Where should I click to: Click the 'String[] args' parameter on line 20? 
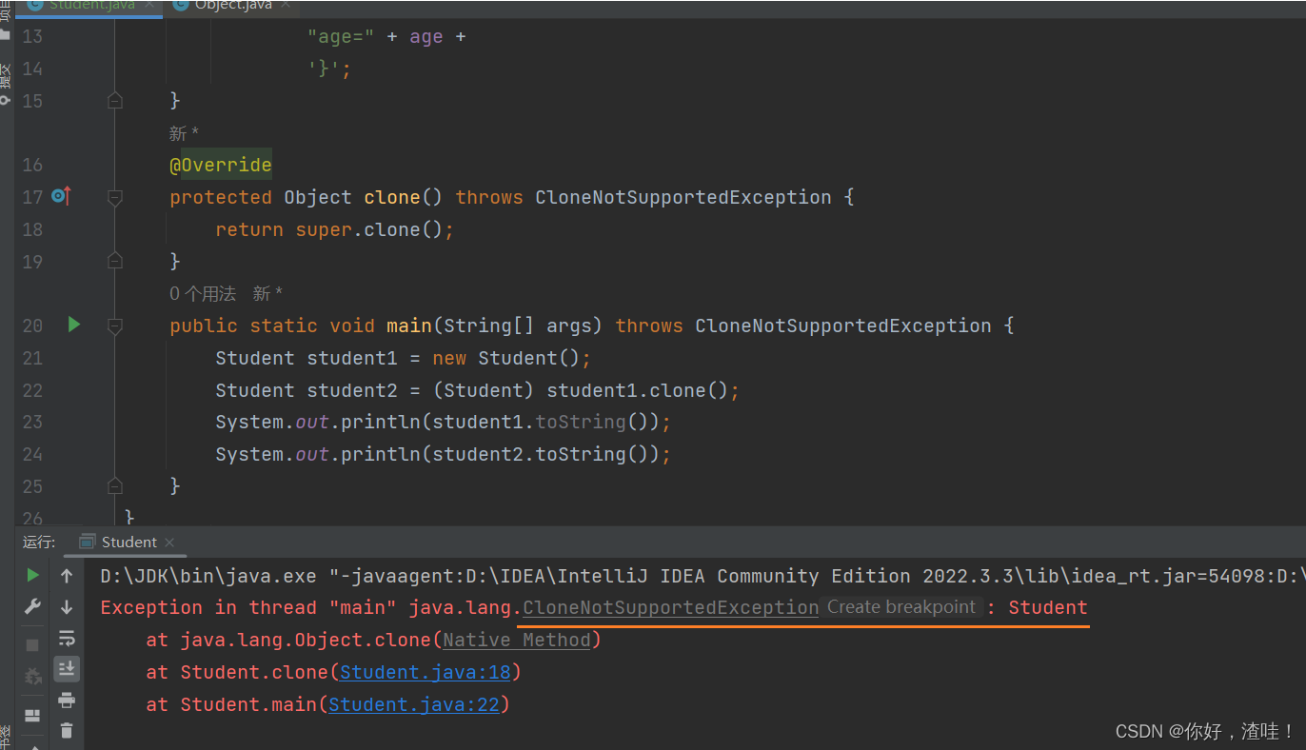(x=518, y=326)
